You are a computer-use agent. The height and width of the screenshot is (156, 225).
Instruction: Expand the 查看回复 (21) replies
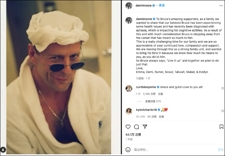point(153,101)
